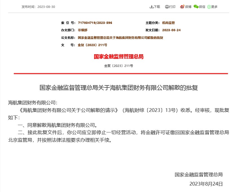Viewport: 237px width, 192px height.
Task: Click the red heading 国家金融监督管理总局
Action: pyautogui.click(x=119, y=57)
